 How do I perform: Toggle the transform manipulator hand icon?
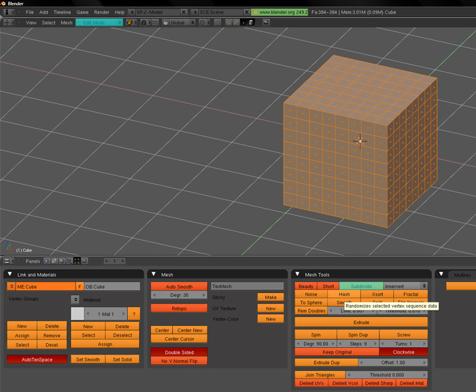pos(165,22)
